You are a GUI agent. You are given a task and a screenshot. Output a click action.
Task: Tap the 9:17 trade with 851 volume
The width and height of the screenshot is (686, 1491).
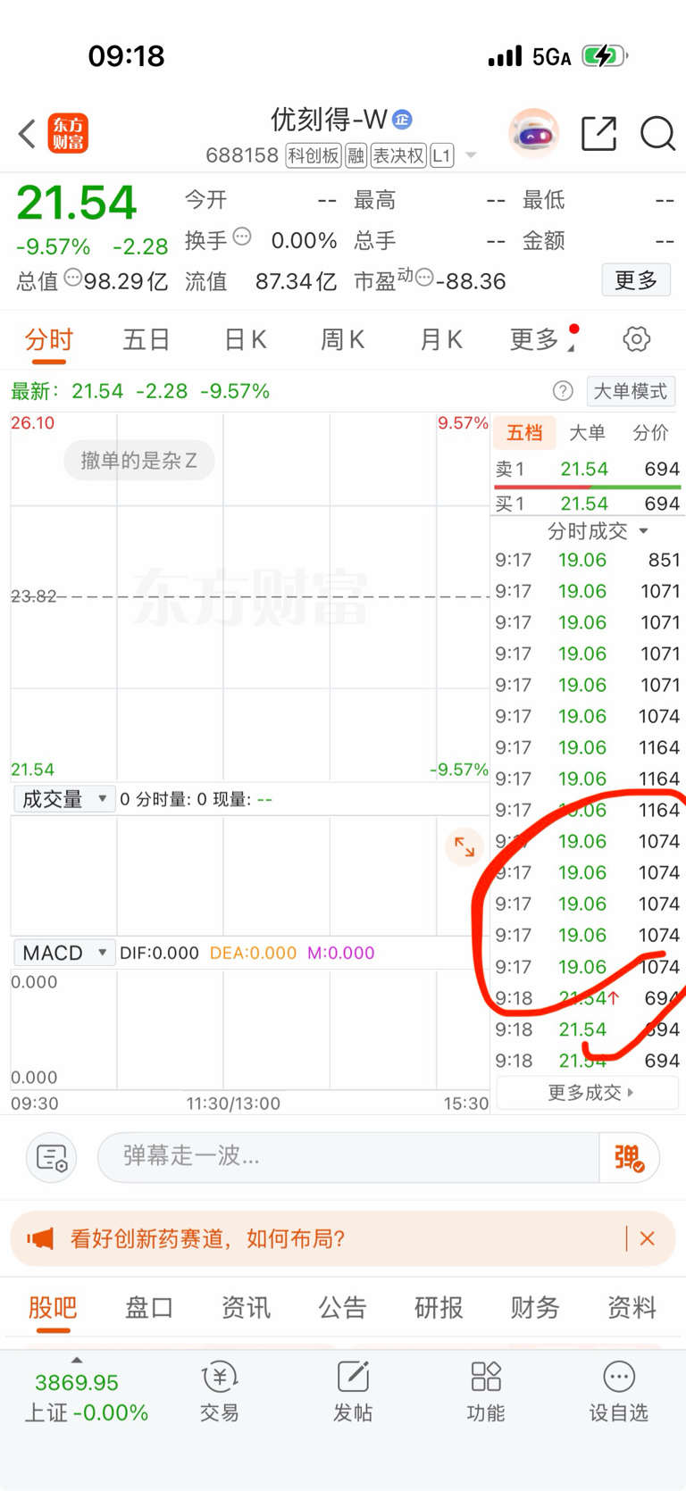pos(588,560)
